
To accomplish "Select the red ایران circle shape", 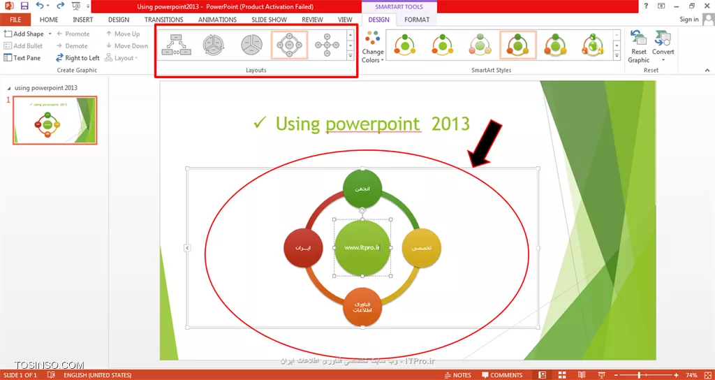I will point(303,248).
